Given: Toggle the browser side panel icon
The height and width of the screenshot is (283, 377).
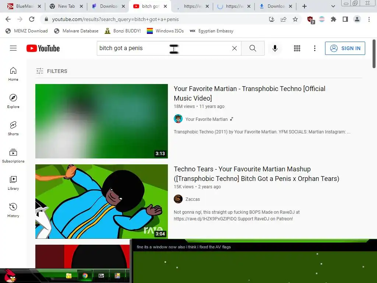Looking at the screenshot, I should coord(345,19).
